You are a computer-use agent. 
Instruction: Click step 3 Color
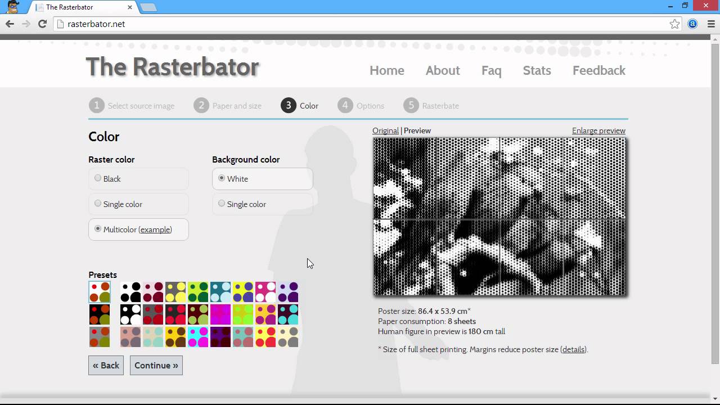[300, 105]
